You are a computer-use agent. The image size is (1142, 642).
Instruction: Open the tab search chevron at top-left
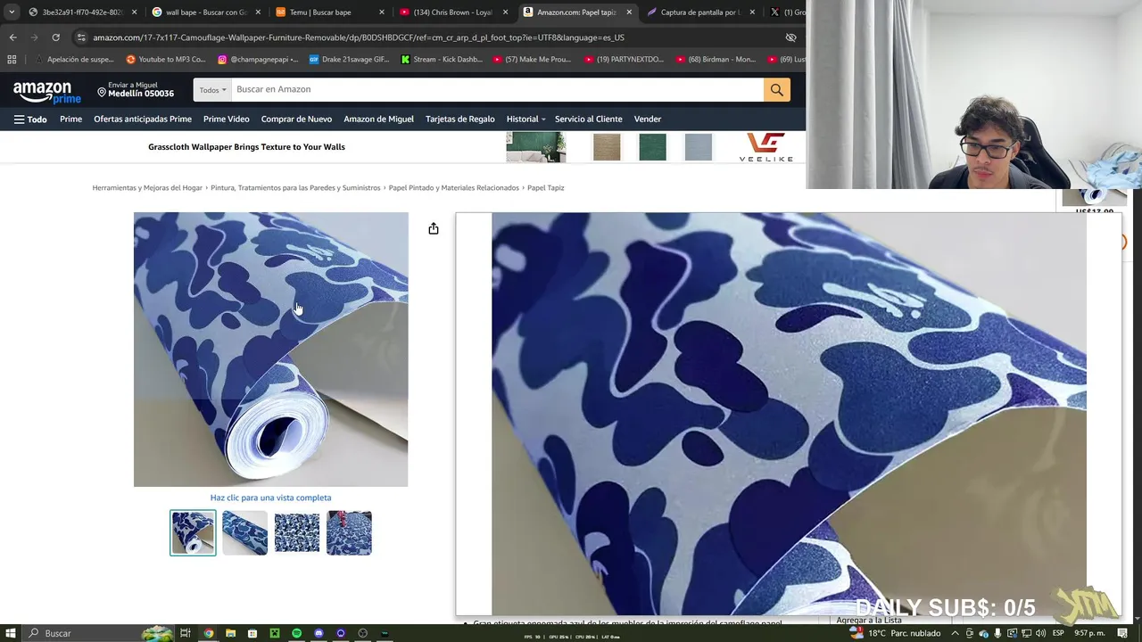pyautogui.click(x=11, y=12)
